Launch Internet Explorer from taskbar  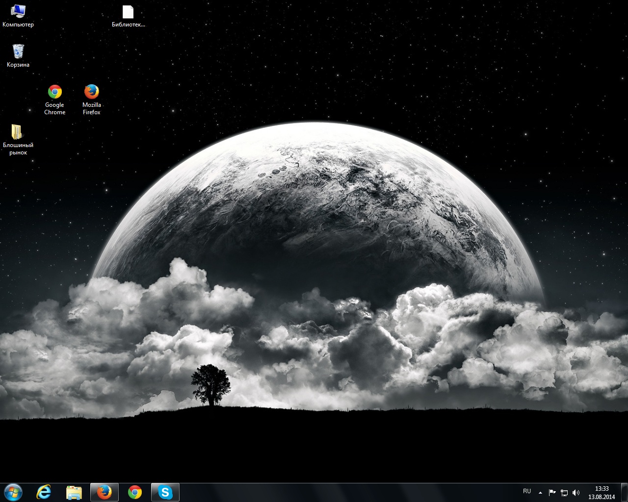point(44,492)
